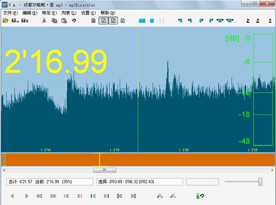This screenshot has height=205, width=276.
Task: Click the total/current time info field
Action: pyautogui.click(x=50, y=182)
